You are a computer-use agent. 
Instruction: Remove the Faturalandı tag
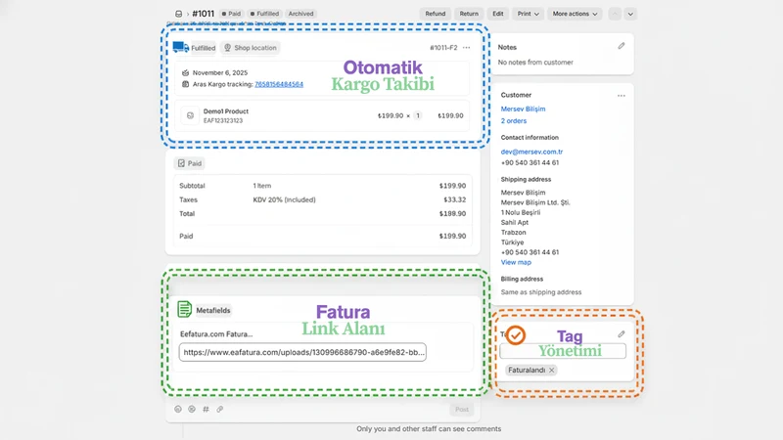pos(551,371)
